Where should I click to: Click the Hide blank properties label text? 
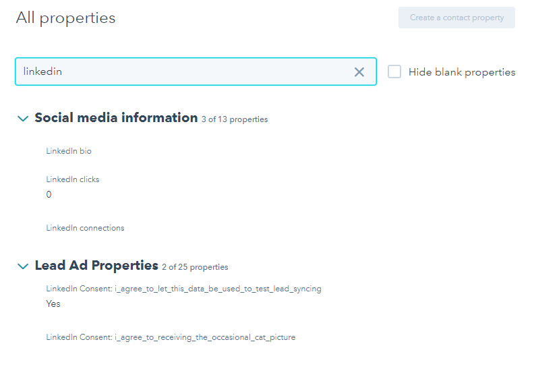point(462,72)
